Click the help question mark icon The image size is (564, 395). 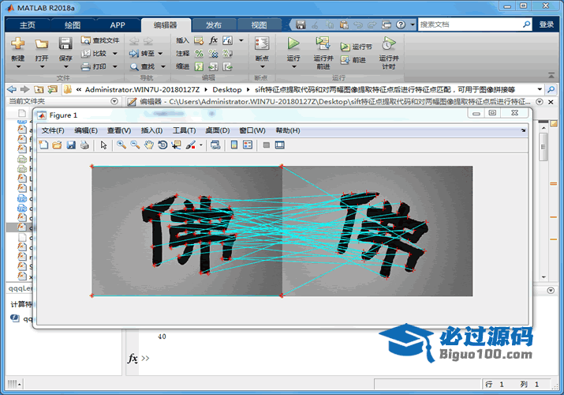click(x=401, y=24)
